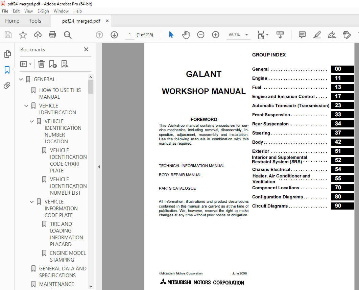Open bookmarks options menu dropdown
The image size is (359, 290).
click(x=26, y=64)
